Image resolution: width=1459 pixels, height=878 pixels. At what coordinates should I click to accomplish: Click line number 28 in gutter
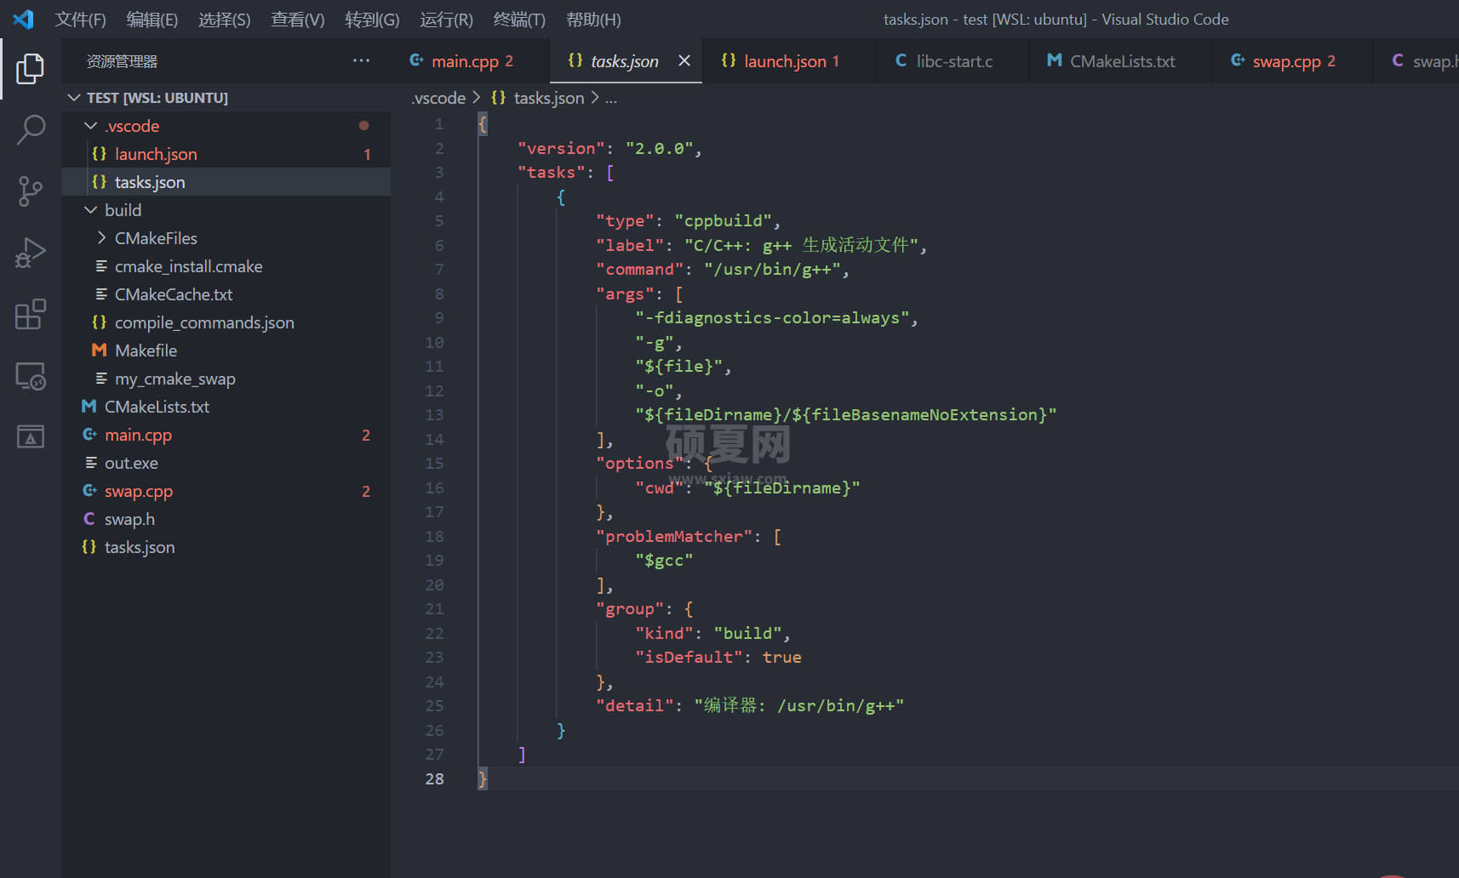click(x=434, y=778)
